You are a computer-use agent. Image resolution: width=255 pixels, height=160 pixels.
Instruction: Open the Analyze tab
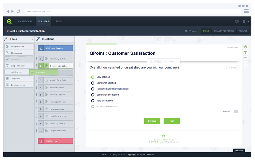(x=243, y=31)
